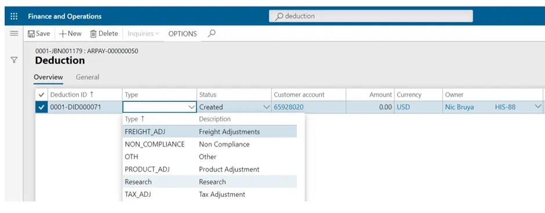Click the Other description cell
The width and height of the screenshot is (545, 213).
click(x=208, y=157)
